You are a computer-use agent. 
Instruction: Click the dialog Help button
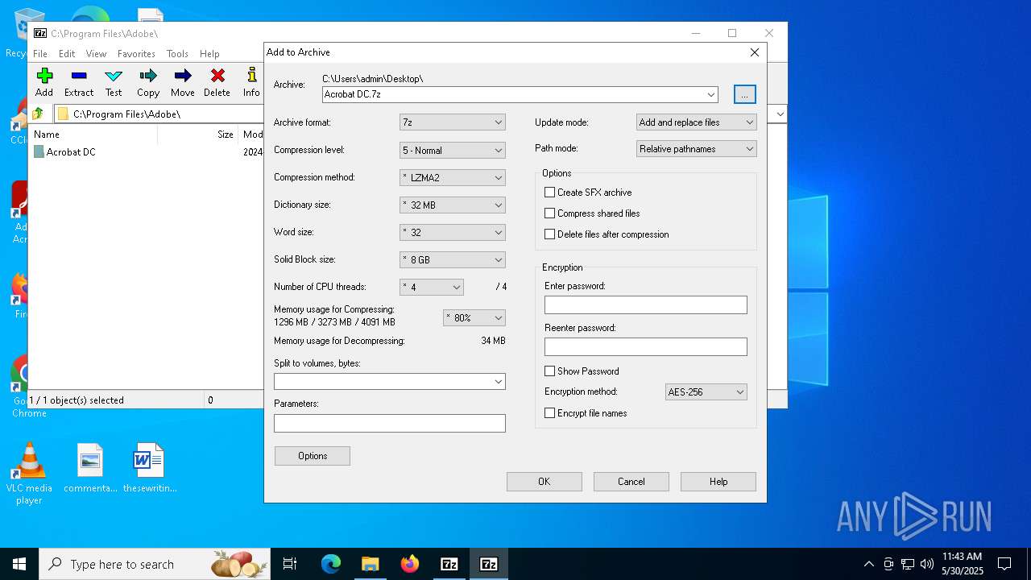[718, 482]
